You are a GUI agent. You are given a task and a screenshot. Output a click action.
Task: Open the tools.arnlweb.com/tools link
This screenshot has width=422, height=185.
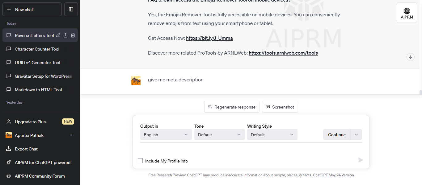(x=283, y=53)
